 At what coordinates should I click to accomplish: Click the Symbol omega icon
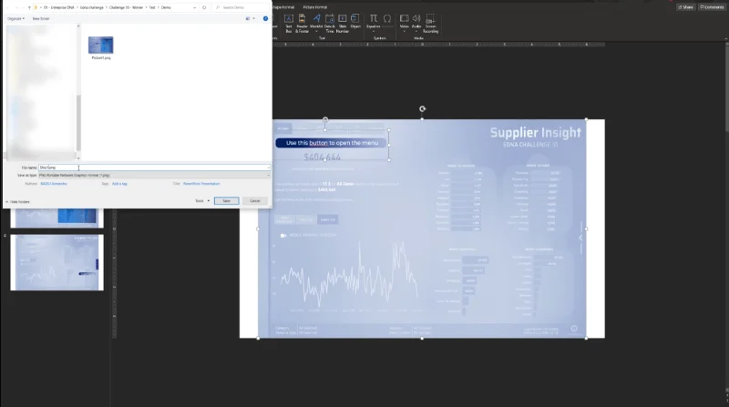point(387,19)
